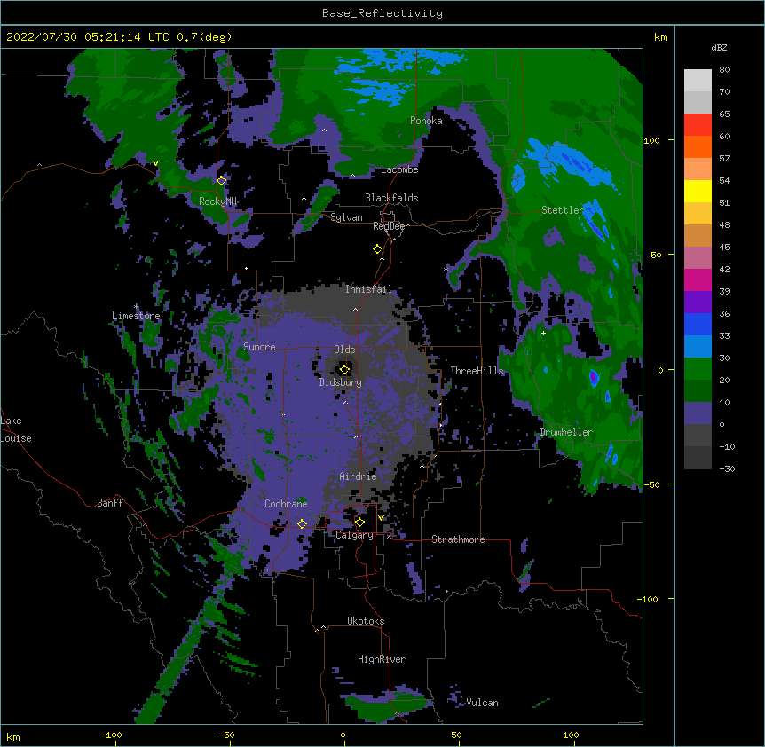Viewport: 765px width, 747px height.
Task: Click the right axis -100 km tick label
Action: pos(648,599)
